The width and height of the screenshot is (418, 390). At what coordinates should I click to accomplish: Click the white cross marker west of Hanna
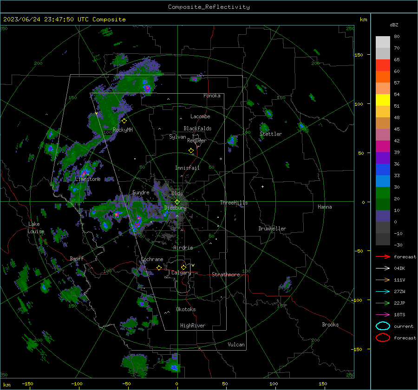point(262,186)
